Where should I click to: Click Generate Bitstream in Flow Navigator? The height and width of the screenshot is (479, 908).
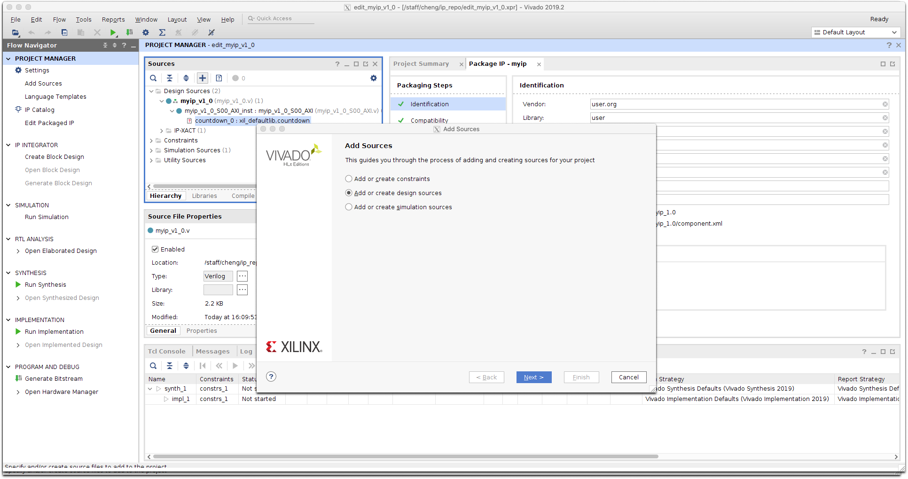pyautogui.click(x=54, y=379)
